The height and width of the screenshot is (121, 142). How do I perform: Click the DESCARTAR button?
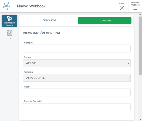click(x=49, y=20)
